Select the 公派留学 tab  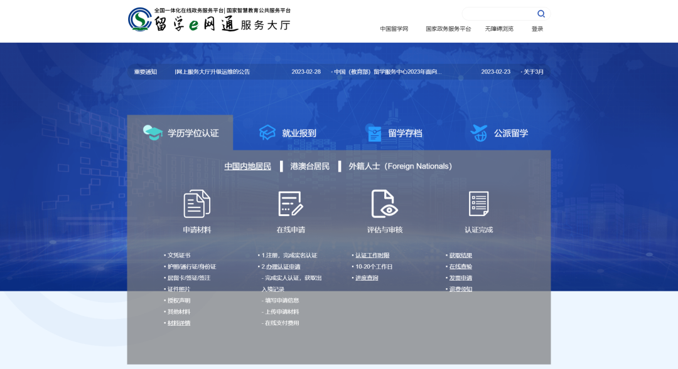pos(500,133)
